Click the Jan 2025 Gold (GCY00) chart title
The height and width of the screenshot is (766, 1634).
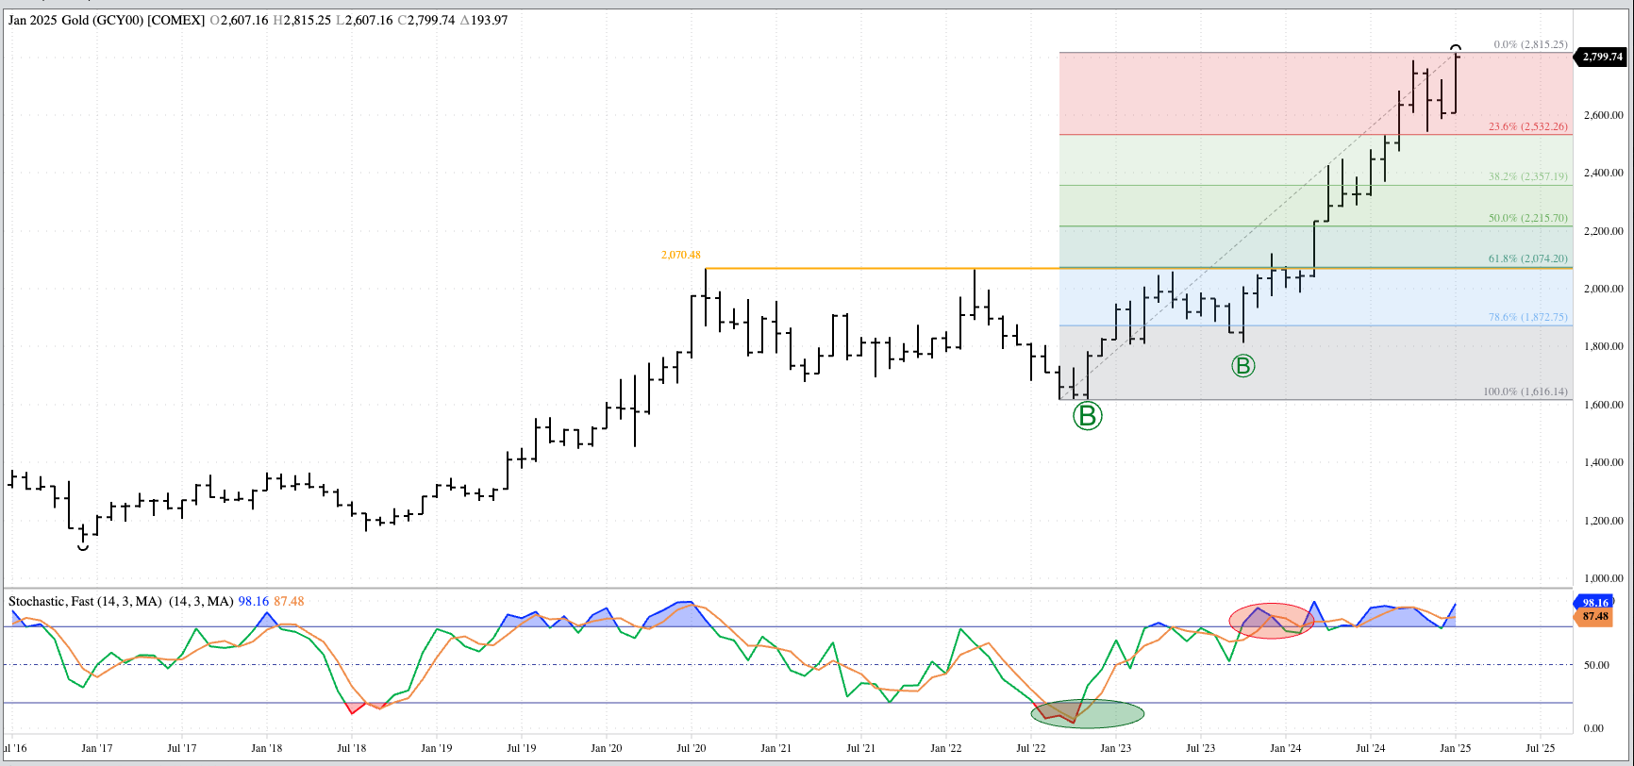click(106, 20)
